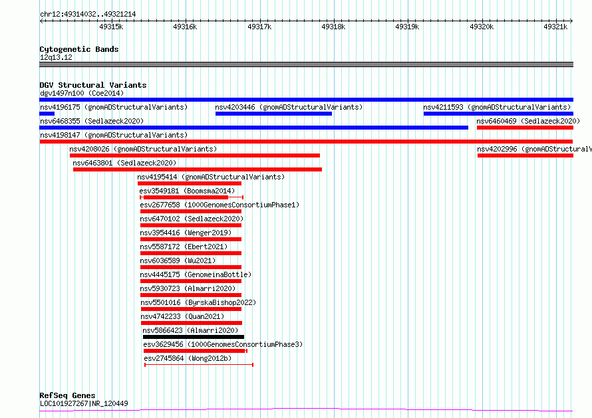
Task: Select nsv6463801 (Sedlazeck2020) label
Action: pos(124,163)
